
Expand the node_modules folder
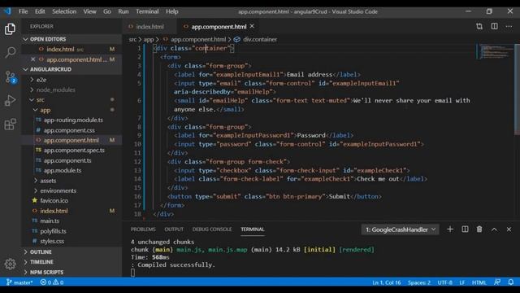(x=71, y=90)
